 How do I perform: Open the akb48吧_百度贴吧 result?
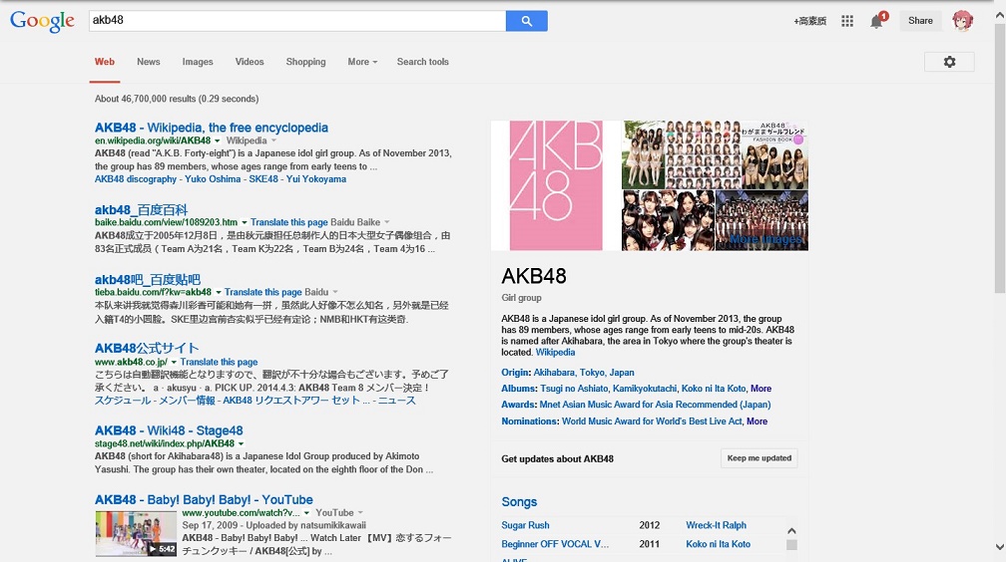coord(148,279)
